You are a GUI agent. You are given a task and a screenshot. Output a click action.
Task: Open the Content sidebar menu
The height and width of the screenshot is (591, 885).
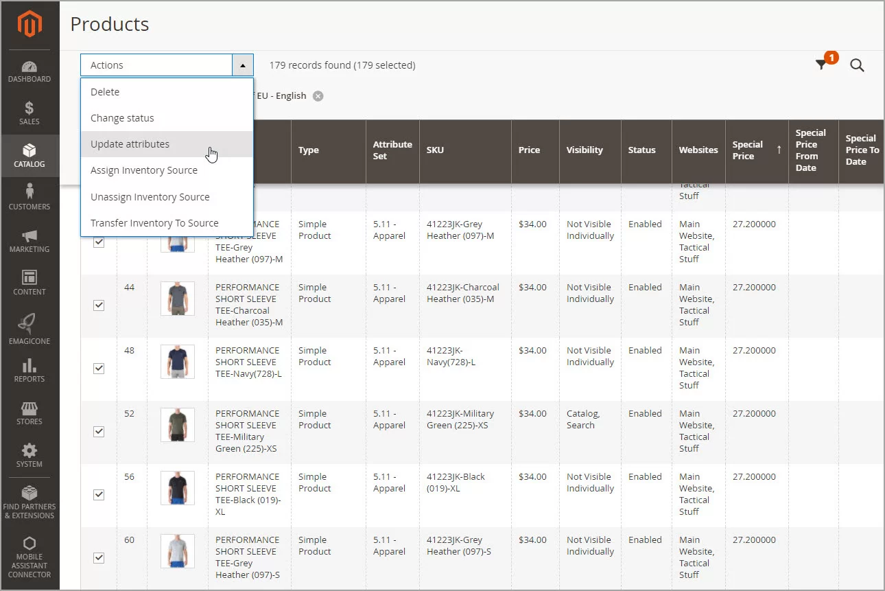[x=29, y=284]
